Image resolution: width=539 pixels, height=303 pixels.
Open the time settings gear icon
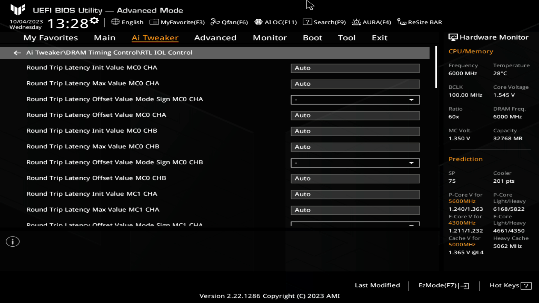pyautogui.click(x=94, y=20)
